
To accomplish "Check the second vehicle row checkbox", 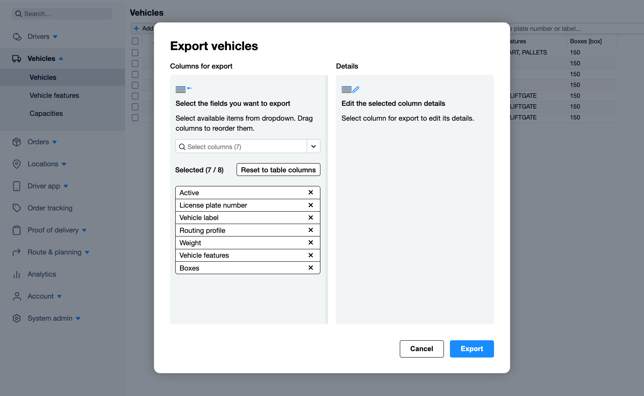I will click(x=135, y=63).
